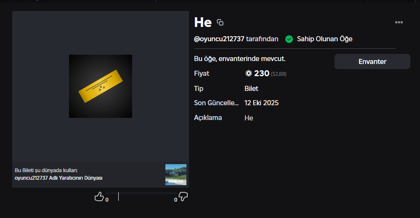Screen dimensions: 420x218
Task: Click the Sahip Olunan Öğe label
Action: pyautogui.click(x=324, y=39)
